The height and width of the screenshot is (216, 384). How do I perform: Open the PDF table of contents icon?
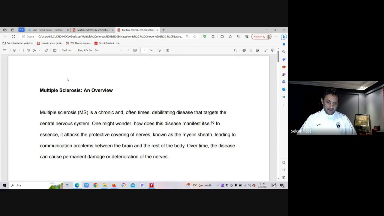[5, 50]
